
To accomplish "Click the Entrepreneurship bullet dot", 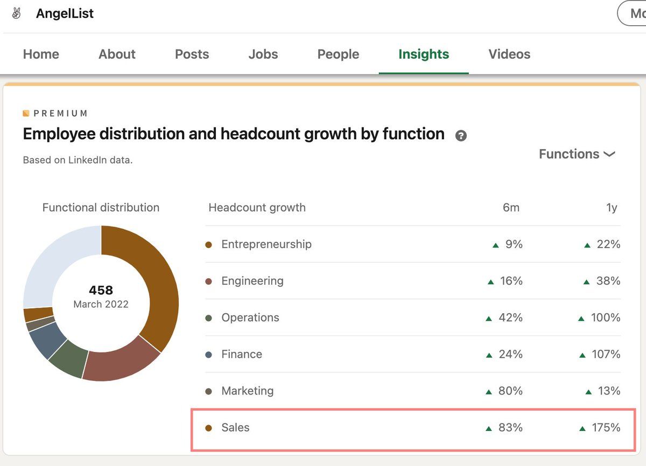I will click(x=209, y=245).
